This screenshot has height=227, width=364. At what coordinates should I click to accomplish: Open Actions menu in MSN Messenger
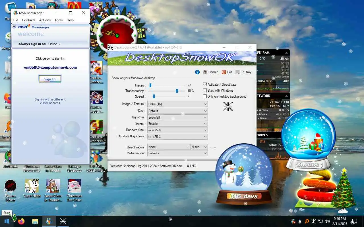coord(45,20)
